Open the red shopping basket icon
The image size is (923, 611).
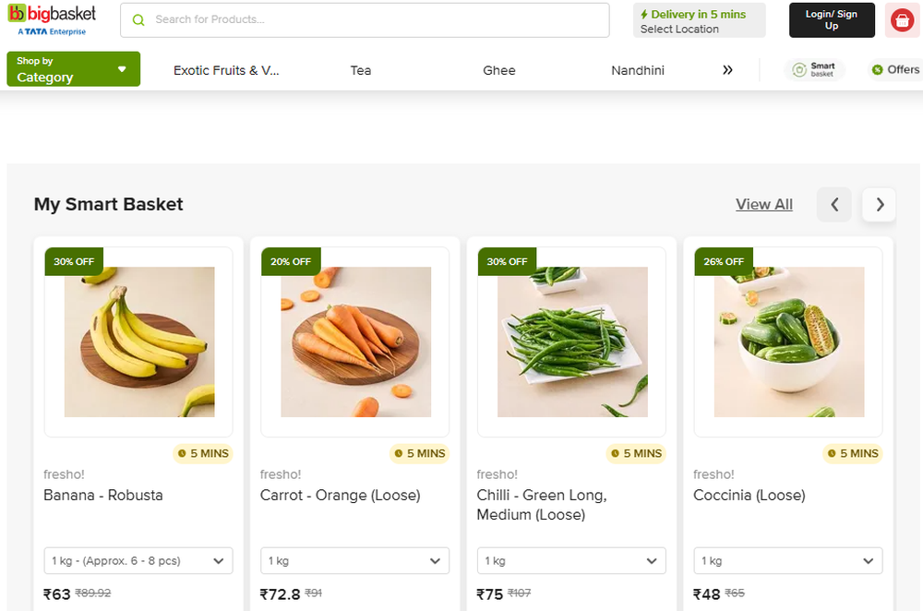pos(901,19)
